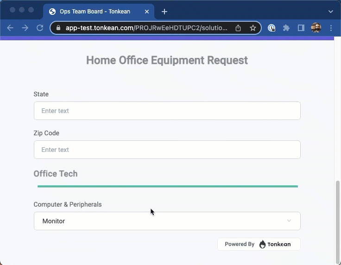The width and height of the screenshot is (341, 265).
Task: Focus the Zip Code text field
Action: click(167, 150)
